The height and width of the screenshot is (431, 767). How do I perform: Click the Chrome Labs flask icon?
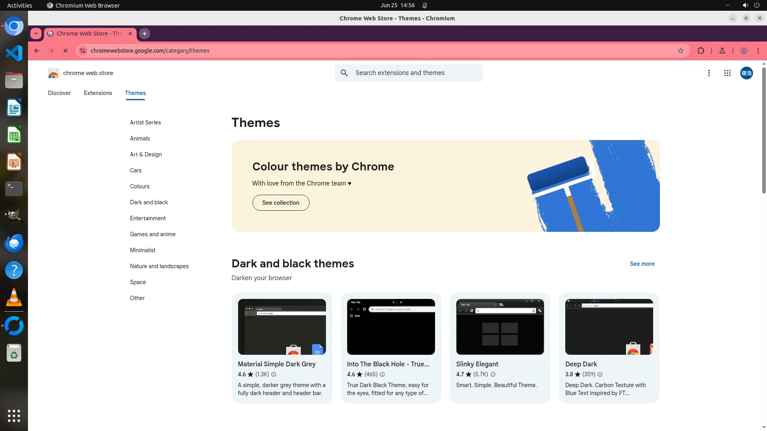tap(722, 51)
